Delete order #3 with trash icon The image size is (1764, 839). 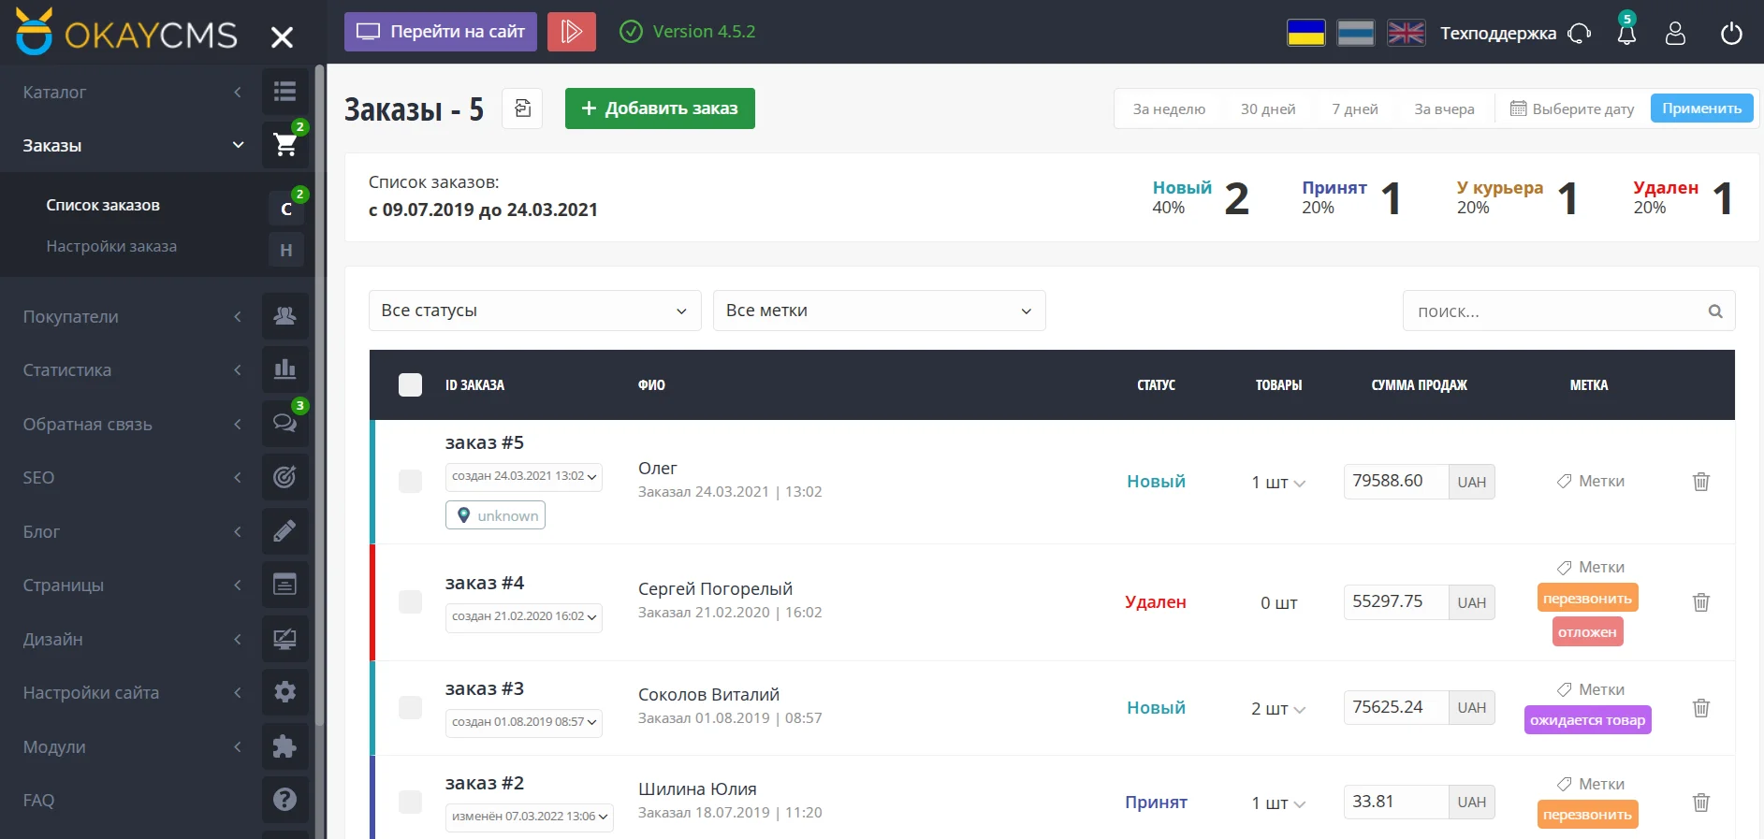(1701, 708)
